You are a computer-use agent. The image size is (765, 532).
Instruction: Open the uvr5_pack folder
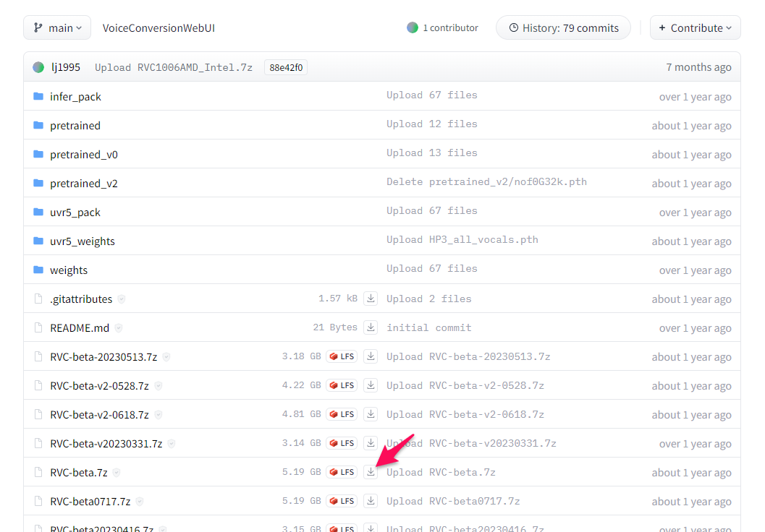75,212
